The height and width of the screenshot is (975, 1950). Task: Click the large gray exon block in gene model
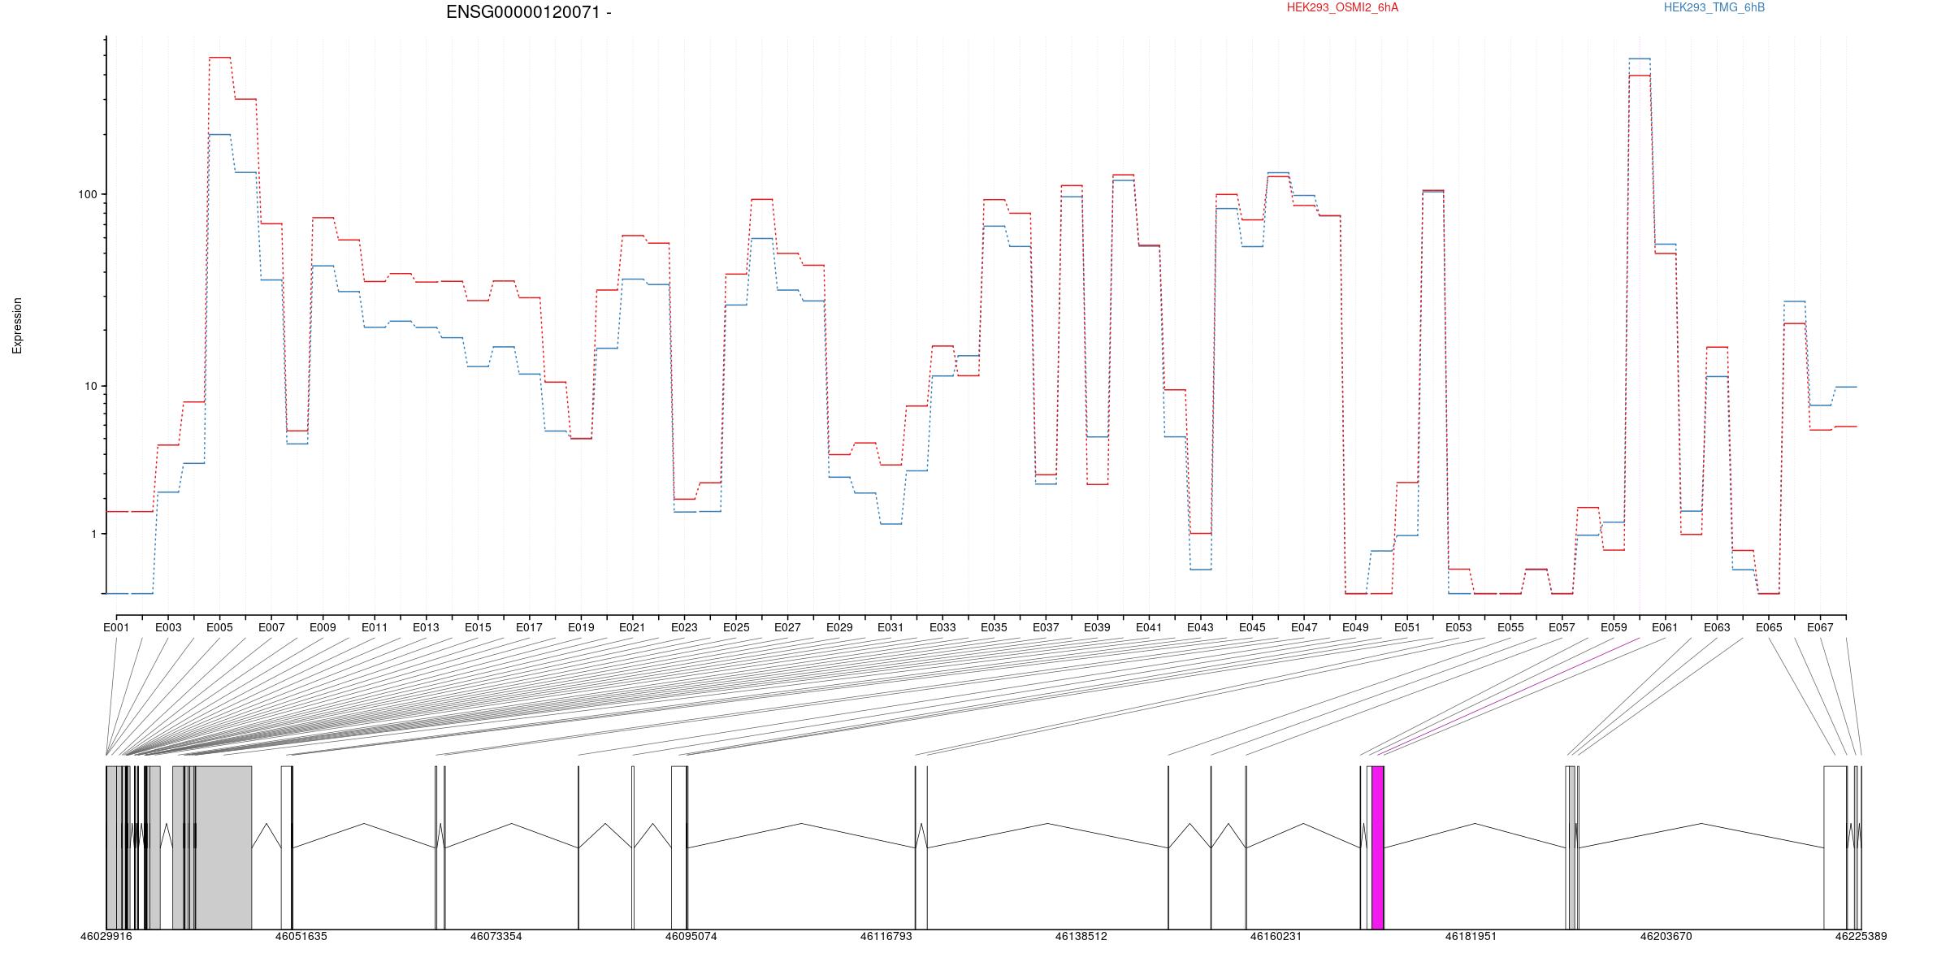(223, 847)
